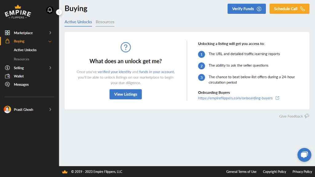Switch to the Resources tab

coord(105,22)
